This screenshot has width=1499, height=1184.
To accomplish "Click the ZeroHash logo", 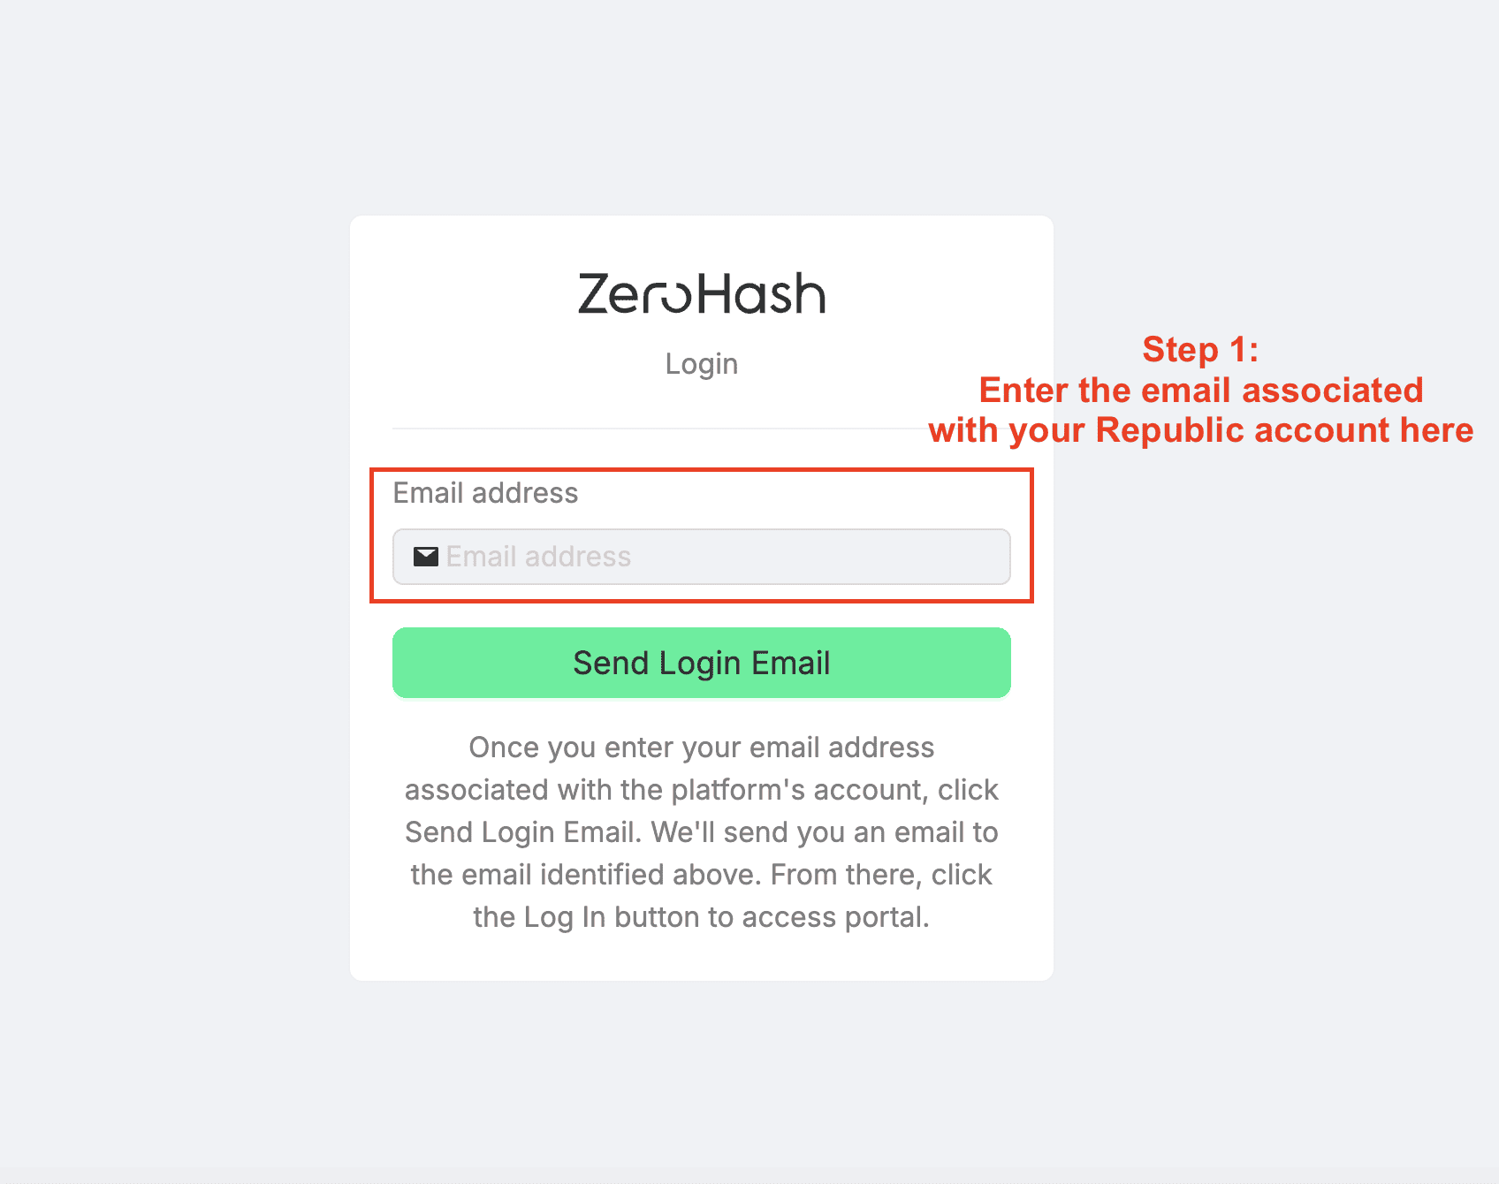I will (x=702, y=293).
